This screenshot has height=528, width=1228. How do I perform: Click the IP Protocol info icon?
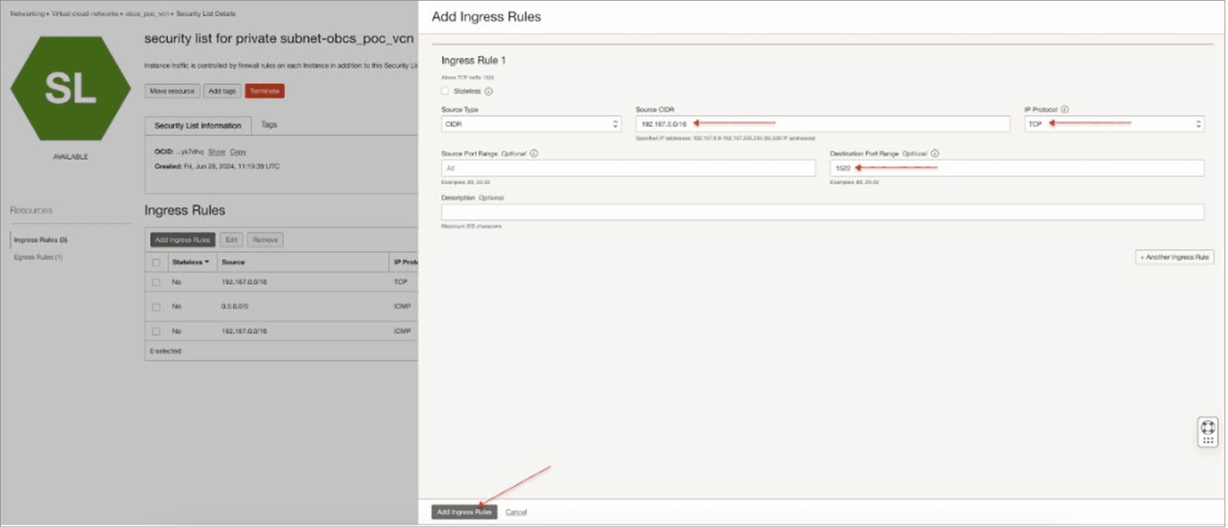[1064, 109]
